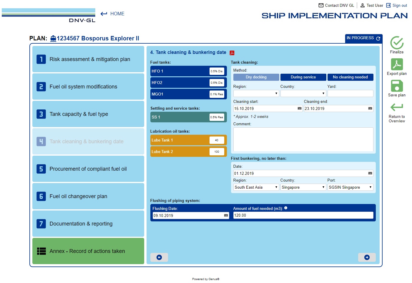Click the envelope icon for Contact DNV GL
412x283 pixels.
321,5
